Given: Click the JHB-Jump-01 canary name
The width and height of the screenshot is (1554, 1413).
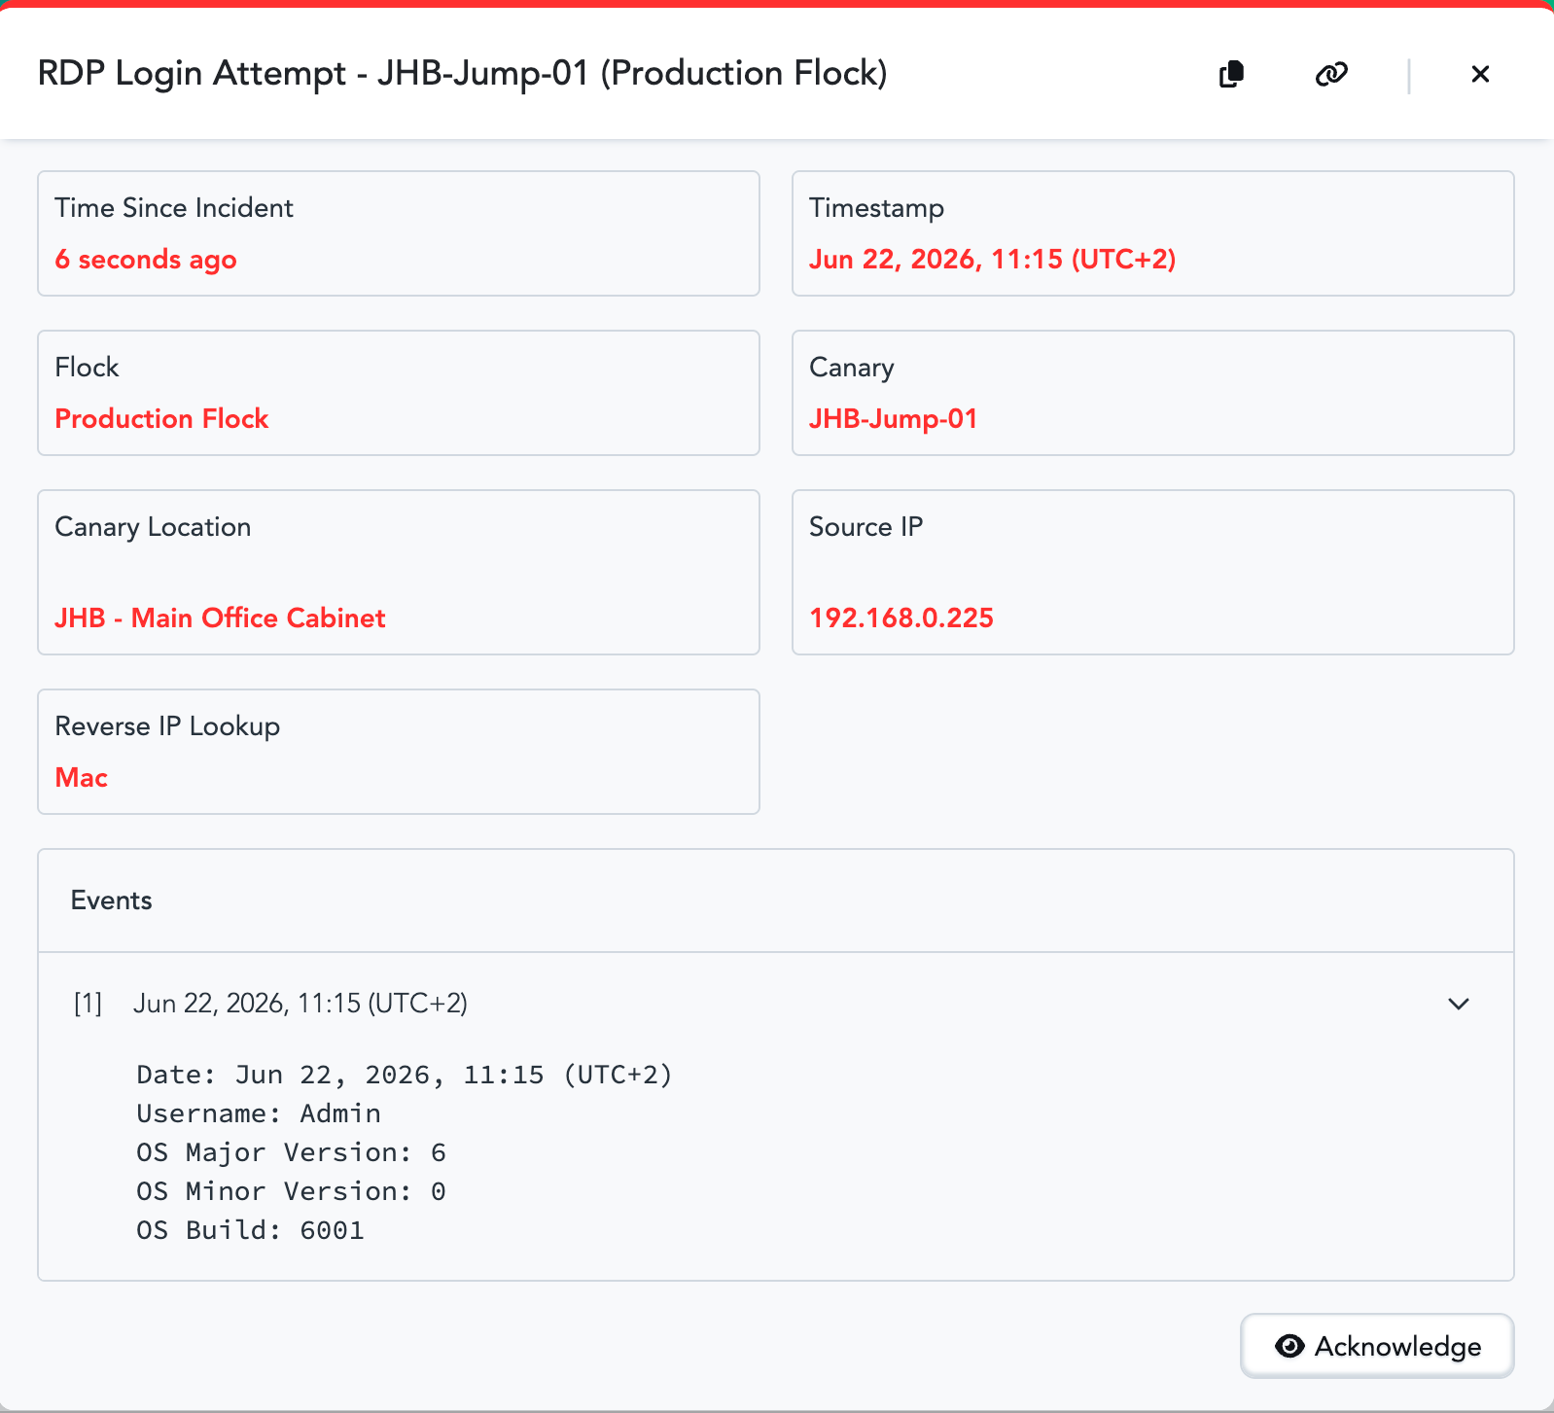Looking at the screenshot, I should click(893, 418).
